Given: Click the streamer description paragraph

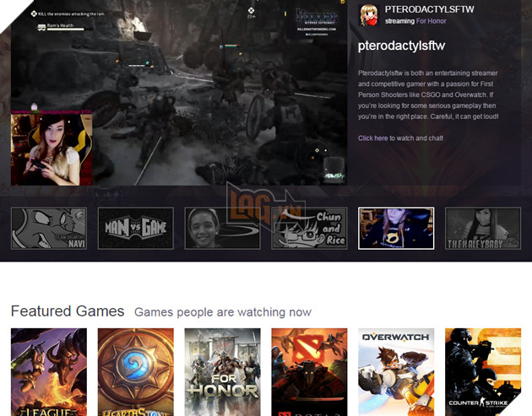Looking at the screenshot, I should click(428, 95).
